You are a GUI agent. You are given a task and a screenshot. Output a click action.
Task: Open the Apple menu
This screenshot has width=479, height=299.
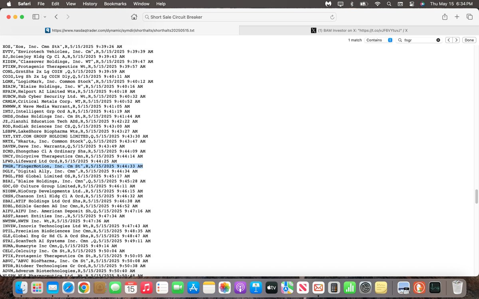tap(9, 4)
